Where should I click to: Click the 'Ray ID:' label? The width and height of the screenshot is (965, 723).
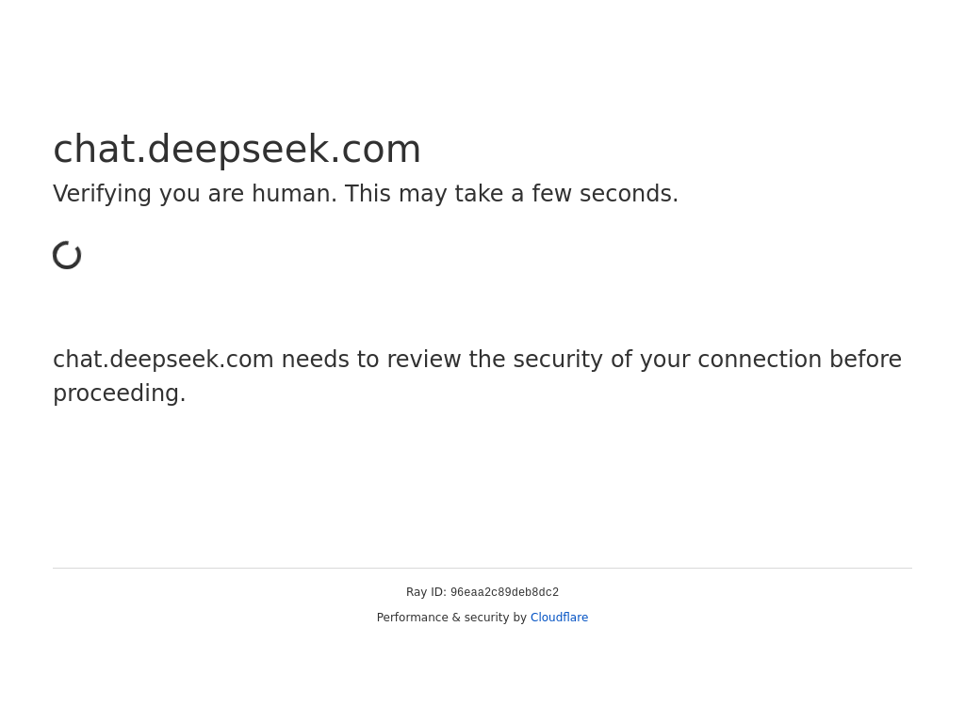(426, 593)
